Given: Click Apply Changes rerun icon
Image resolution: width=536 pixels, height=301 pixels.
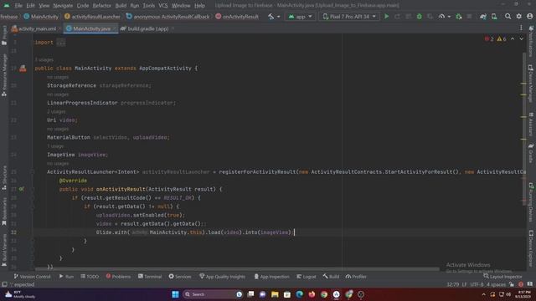Looking at the screenshot, I should point(397,17).
